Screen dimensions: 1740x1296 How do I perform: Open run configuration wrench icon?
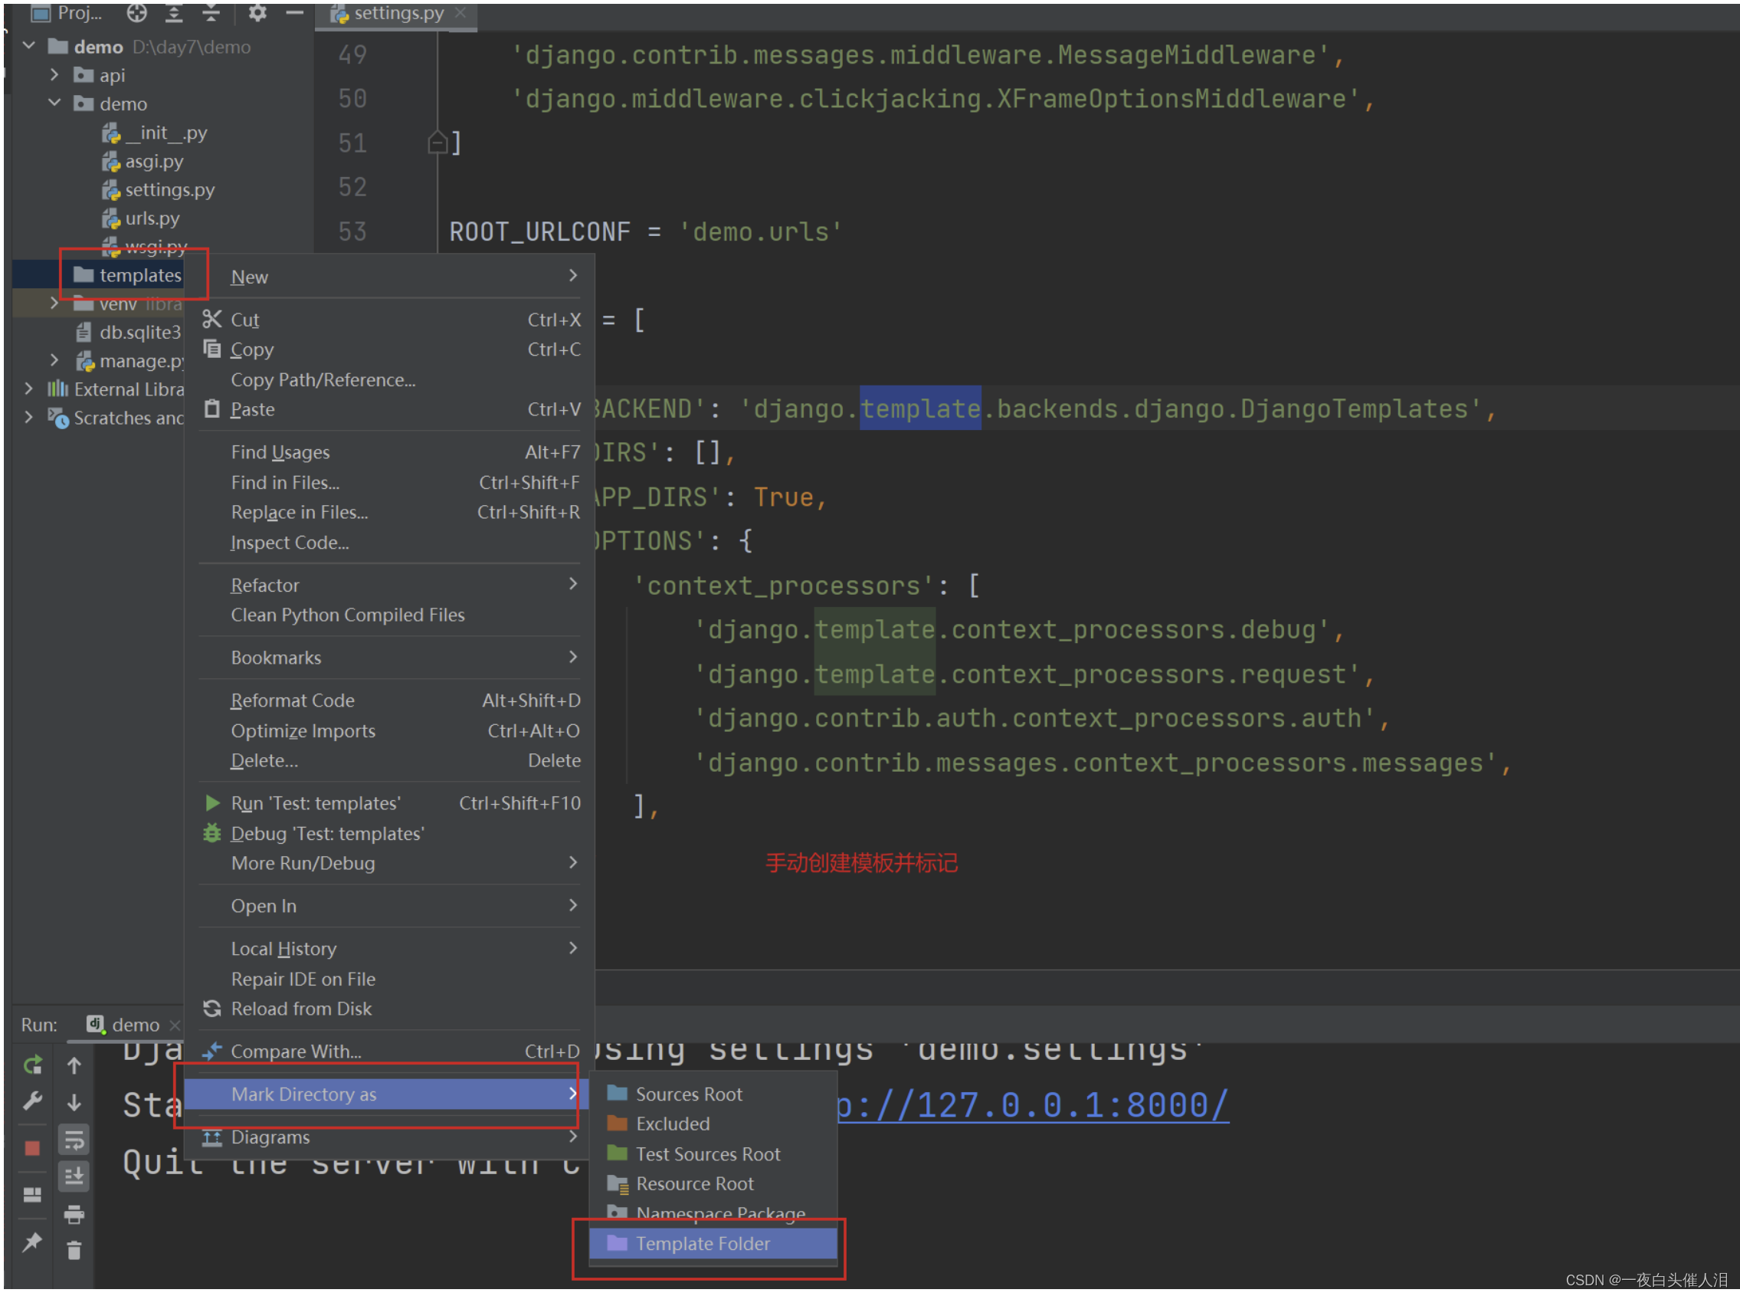(x=32, y=1101)
